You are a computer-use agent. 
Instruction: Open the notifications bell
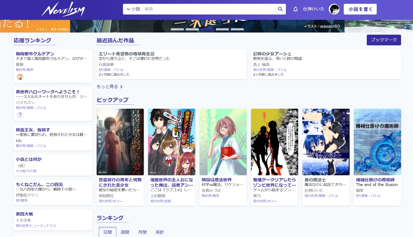tap(296, 9)
